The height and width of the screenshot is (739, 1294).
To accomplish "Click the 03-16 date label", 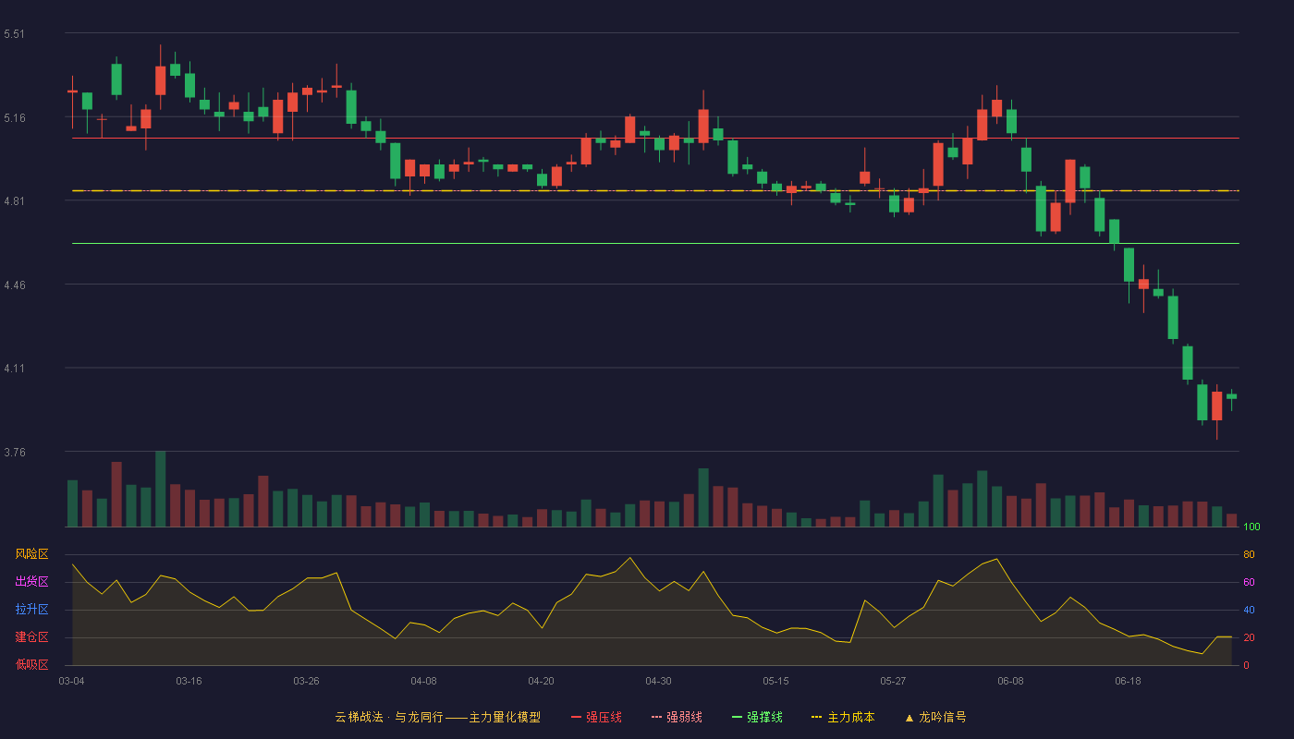I will coord(189,681).
